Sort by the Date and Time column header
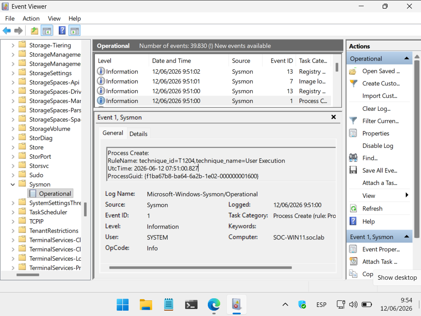The height and width of the screenshot is (316, 421). 189,61
